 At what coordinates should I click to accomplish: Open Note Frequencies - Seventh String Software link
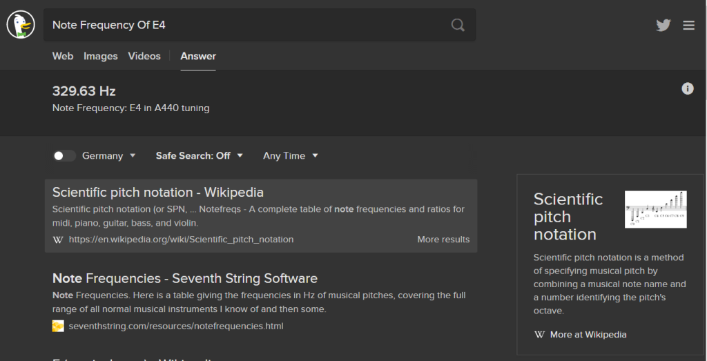click(184, 279)
